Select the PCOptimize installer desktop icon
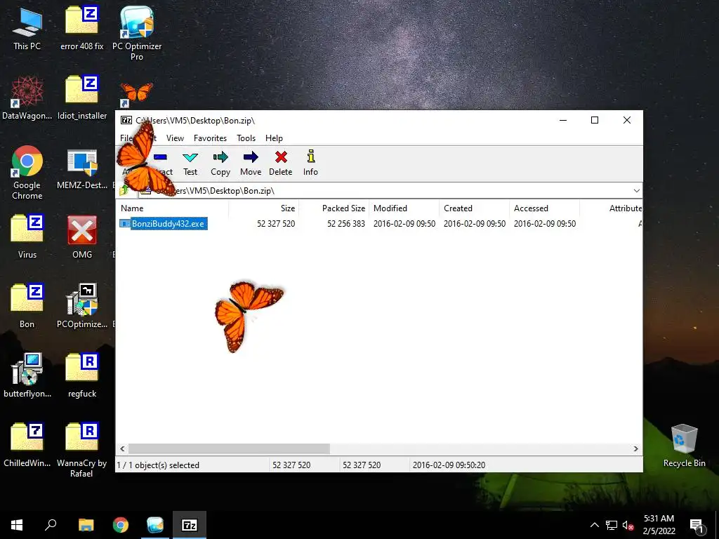Viewport: 719px width, 539px height. [x=82, y=307]
